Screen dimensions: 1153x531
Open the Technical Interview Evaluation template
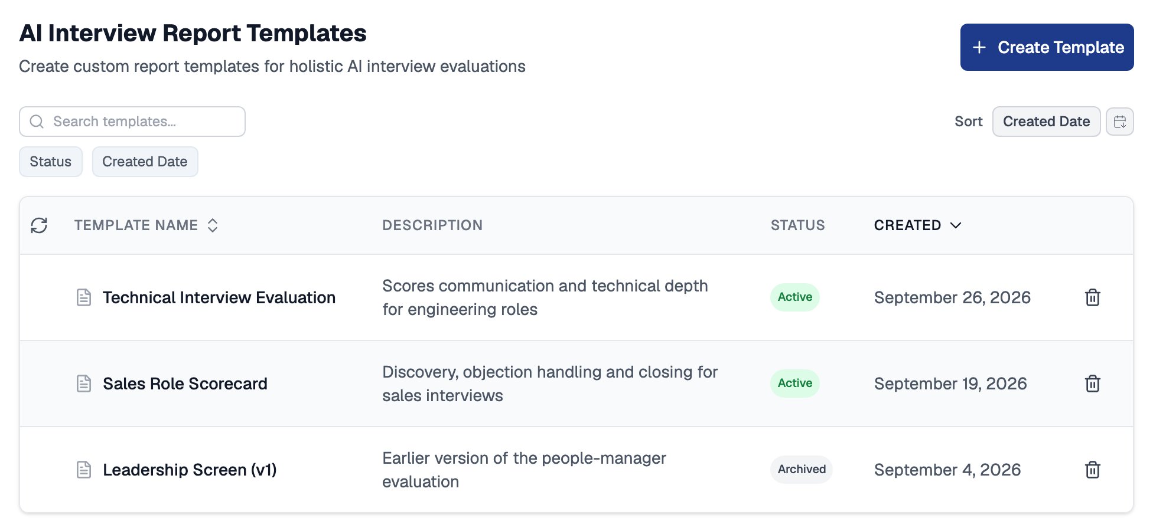[x=219, y=297]
